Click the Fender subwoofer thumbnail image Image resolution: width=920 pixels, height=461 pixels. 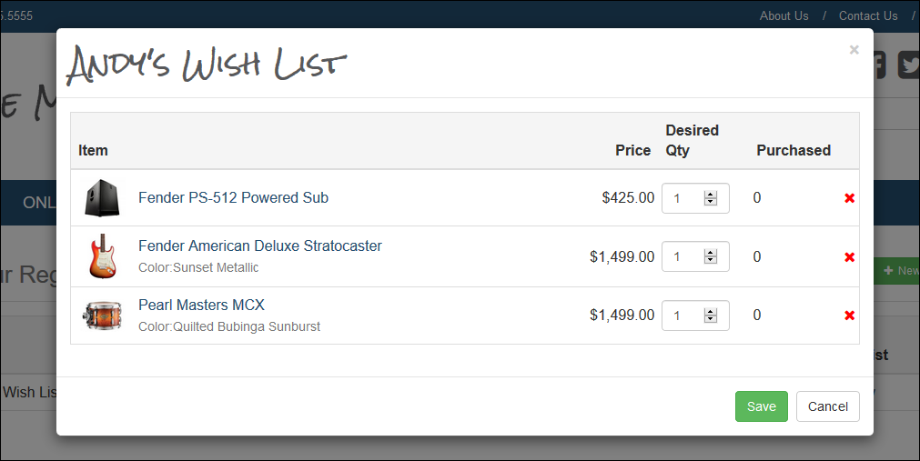(102, 197)
